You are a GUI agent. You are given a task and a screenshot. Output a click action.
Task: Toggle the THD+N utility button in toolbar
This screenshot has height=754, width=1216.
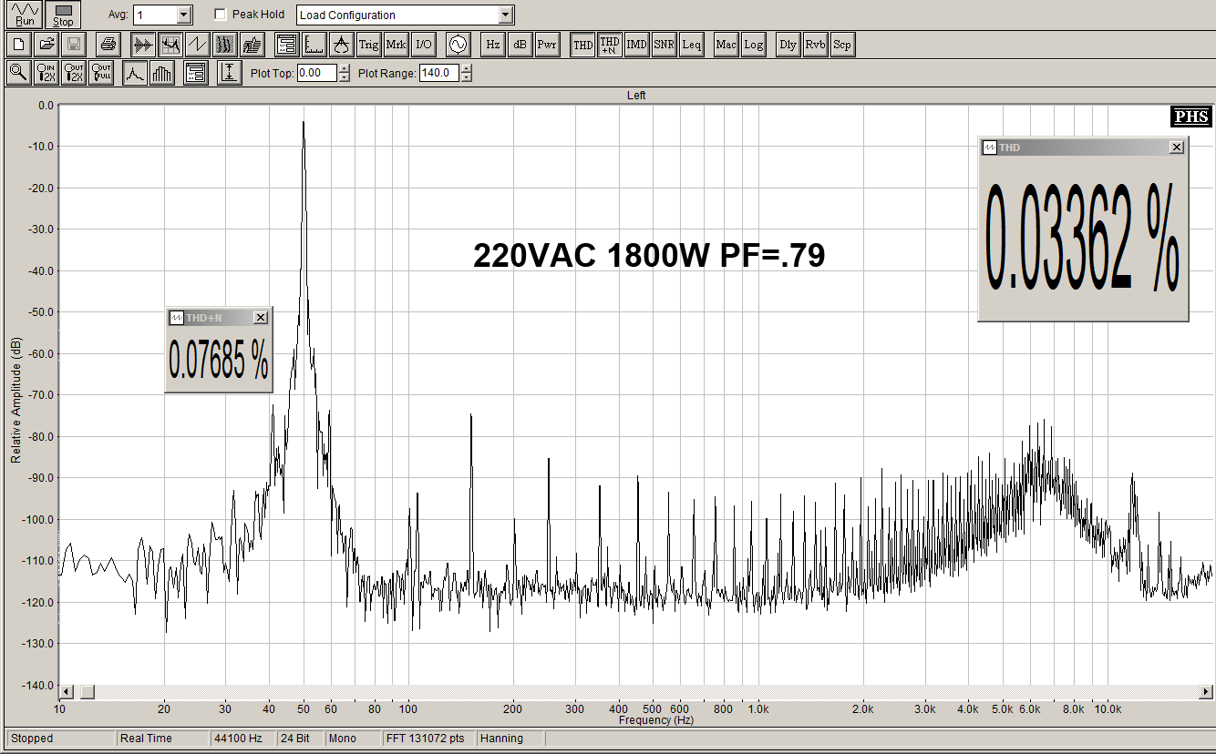[610, 44]
